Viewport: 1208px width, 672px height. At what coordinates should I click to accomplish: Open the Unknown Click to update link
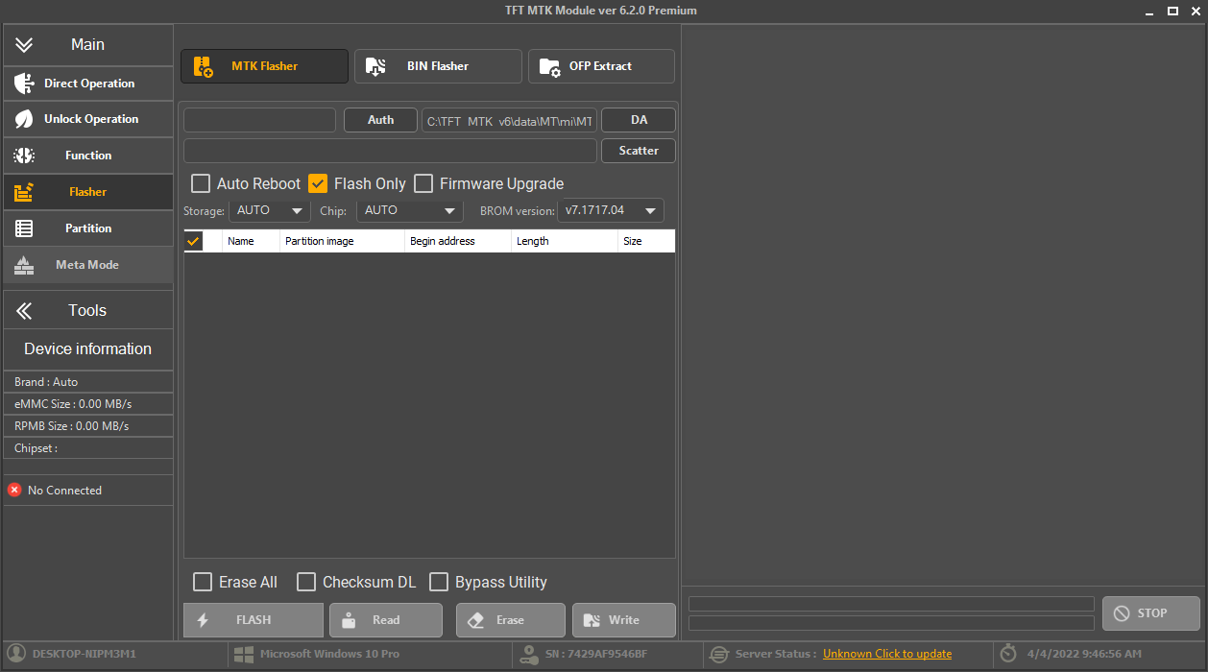click(886, 653)
